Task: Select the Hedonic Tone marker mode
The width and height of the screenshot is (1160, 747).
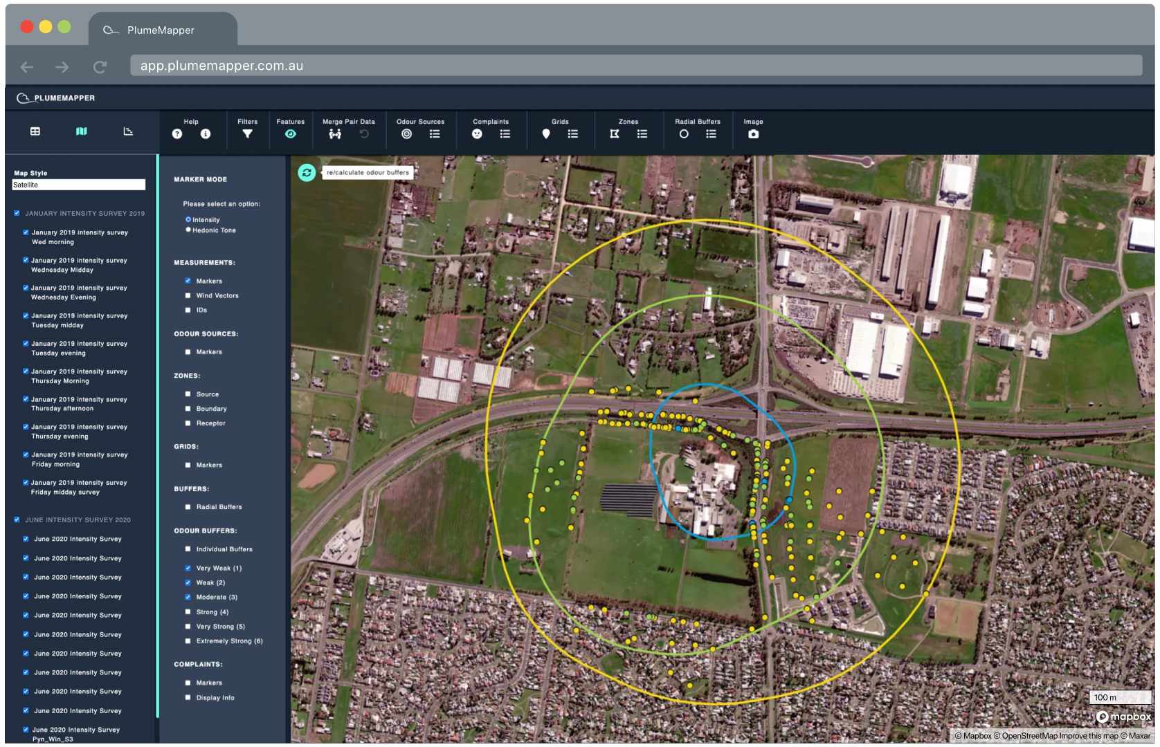Action: (188, 230)
